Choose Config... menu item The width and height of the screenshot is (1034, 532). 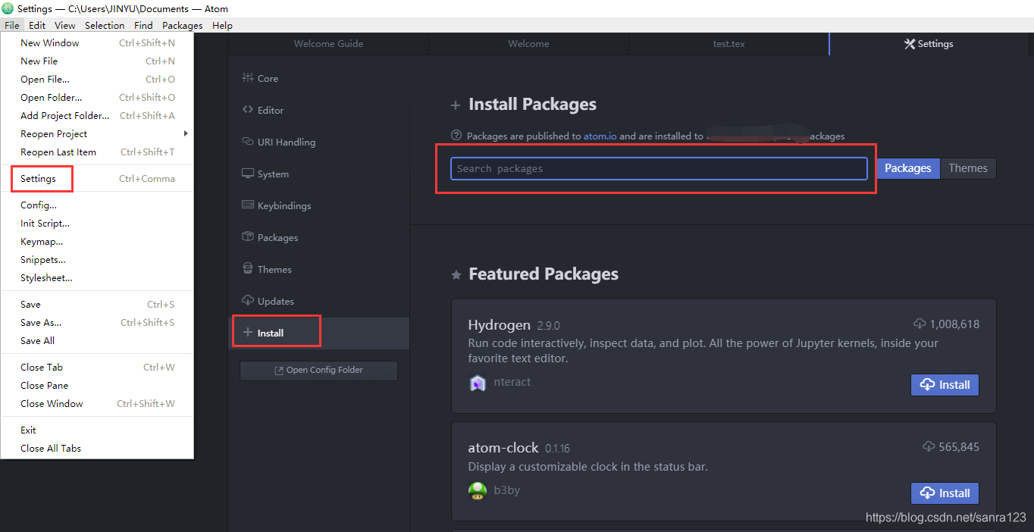[97, 205]
